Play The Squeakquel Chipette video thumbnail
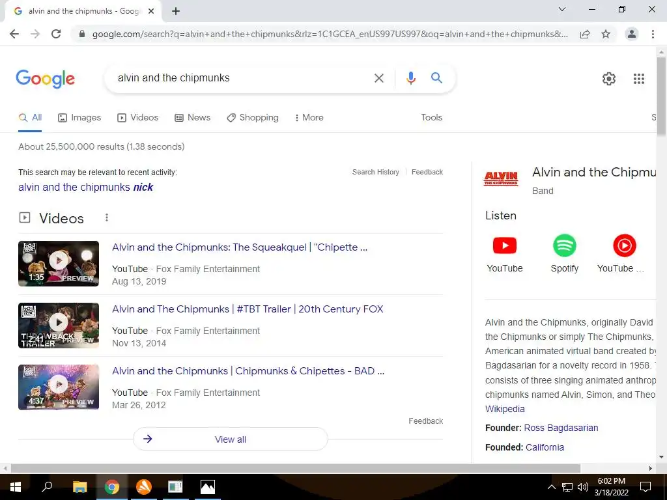 [x=59, y=264]
